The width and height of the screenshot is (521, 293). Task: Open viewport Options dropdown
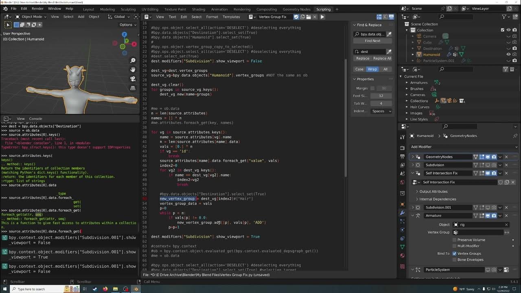[128, 25]
